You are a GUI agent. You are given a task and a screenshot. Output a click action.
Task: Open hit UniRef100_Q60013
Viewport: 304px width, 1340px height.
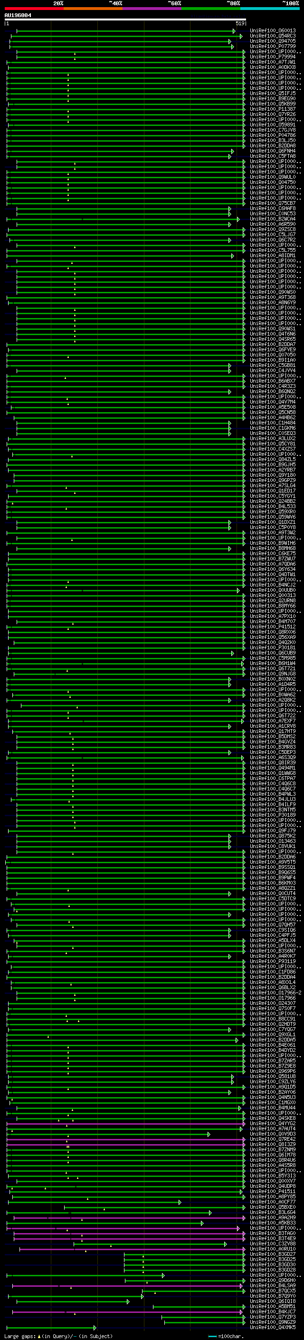273,31
